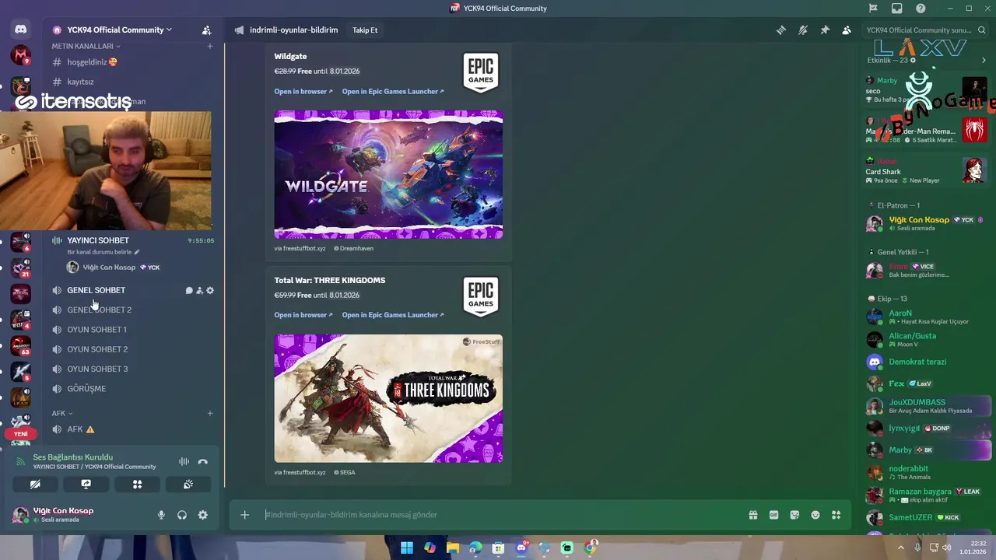Screen dimensions: 996x560
Task: Open the emoji picker icon
Action: point(815,515)
